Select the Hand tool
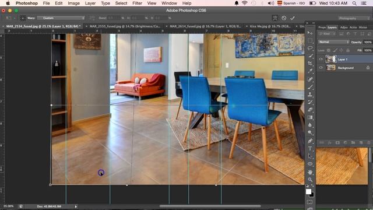This screenshot has width=373, height=210. coord(310,172)
